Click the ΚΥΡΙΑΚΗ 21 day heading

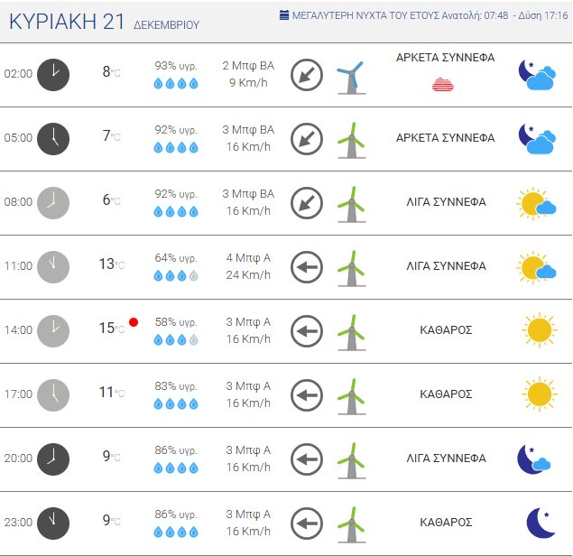(68, 23)
